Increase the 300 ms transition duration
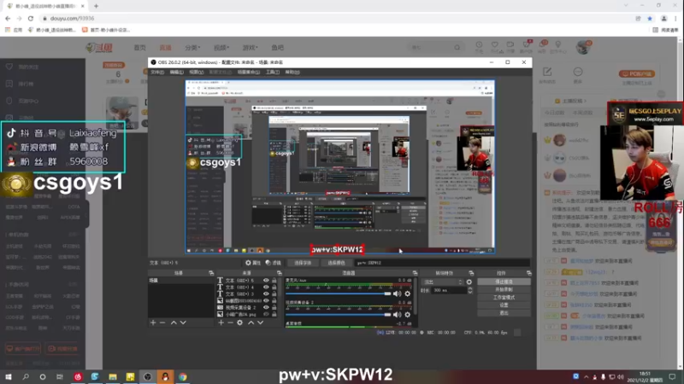The width and height of the screenshot is (684, 384). [469, 288]
